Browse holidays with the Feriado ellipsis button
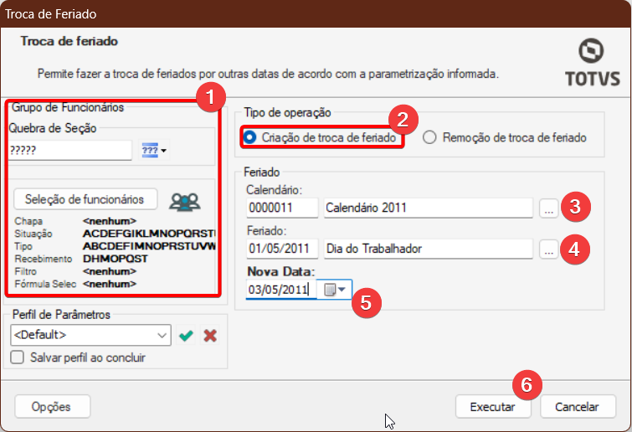The height and width of the screenshot is (432, 632). click(548, 249)
